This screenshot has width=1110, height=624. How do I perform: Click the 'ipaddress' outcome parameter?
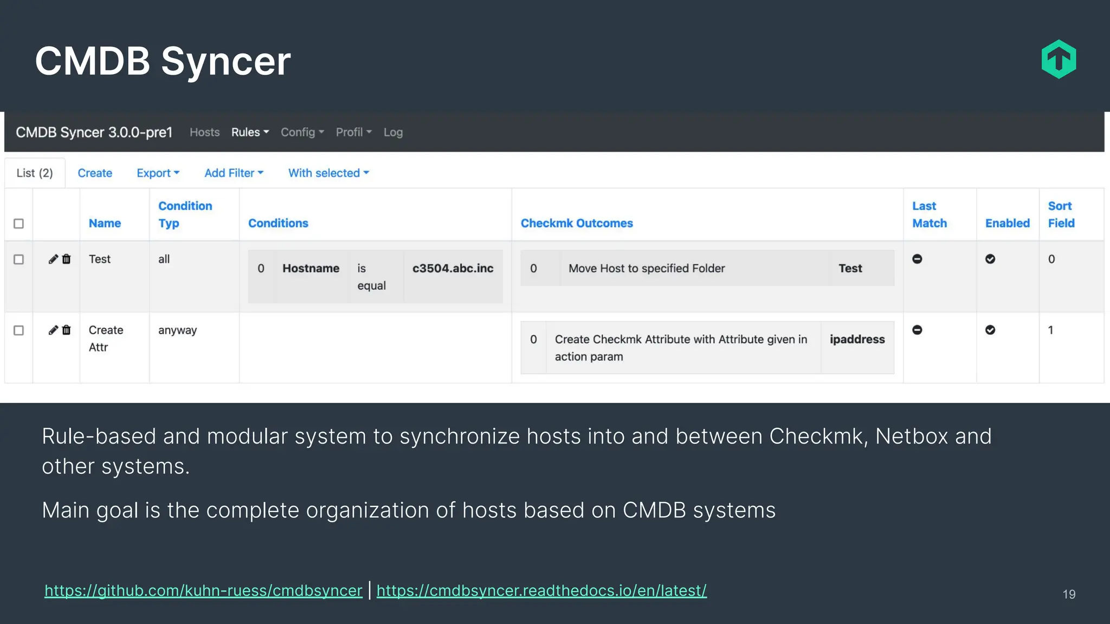857,339
